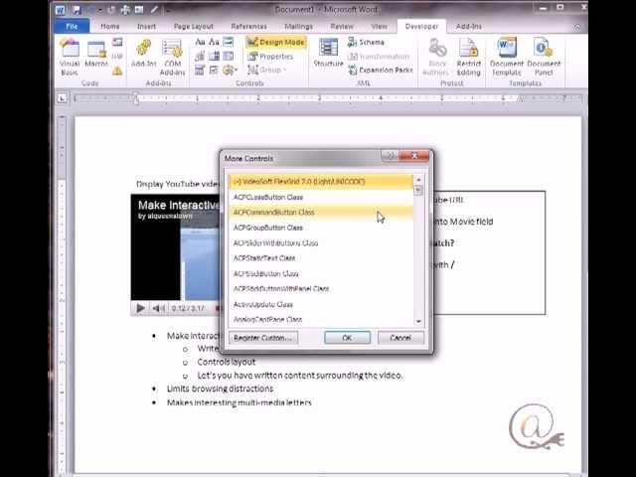
Task: Click the Record Macro icon
Action: (x=117, y=42)
